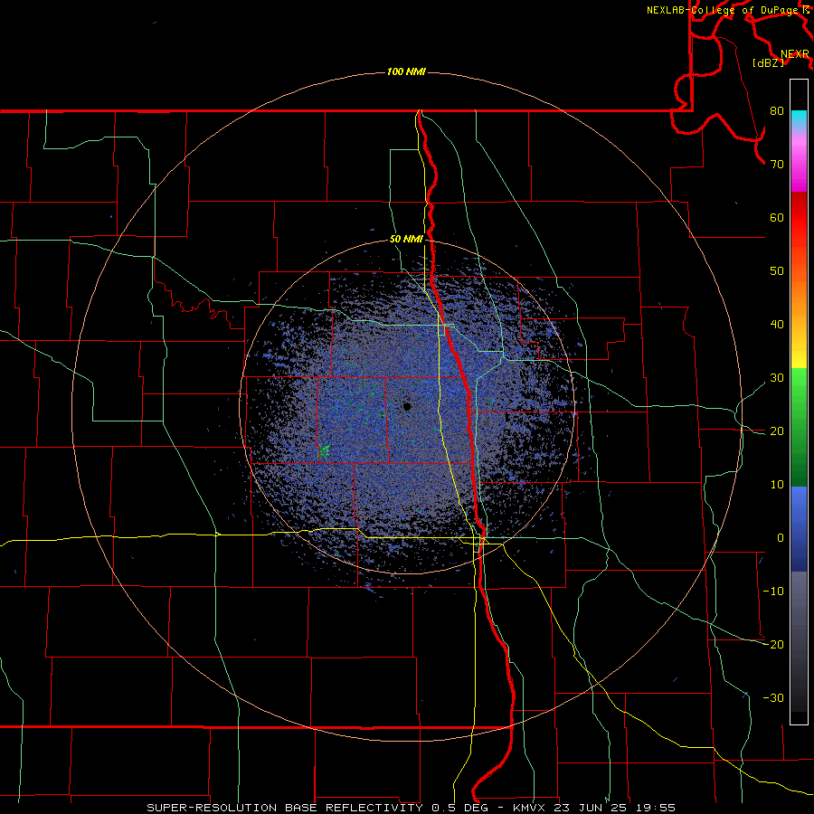Image resolution: width=814 pixels, height=814 pixels.
Task: Select the 0 value on the dBZ scale
Action: (x=781, y=538)
